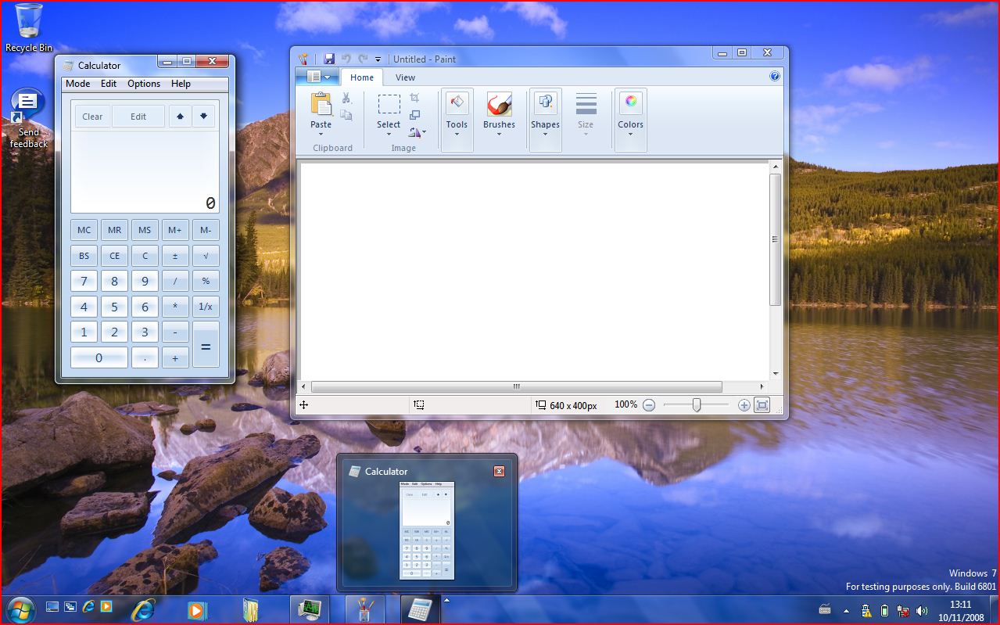
Task: Click the history down arrow in Calculator
Action: [203, 117]
